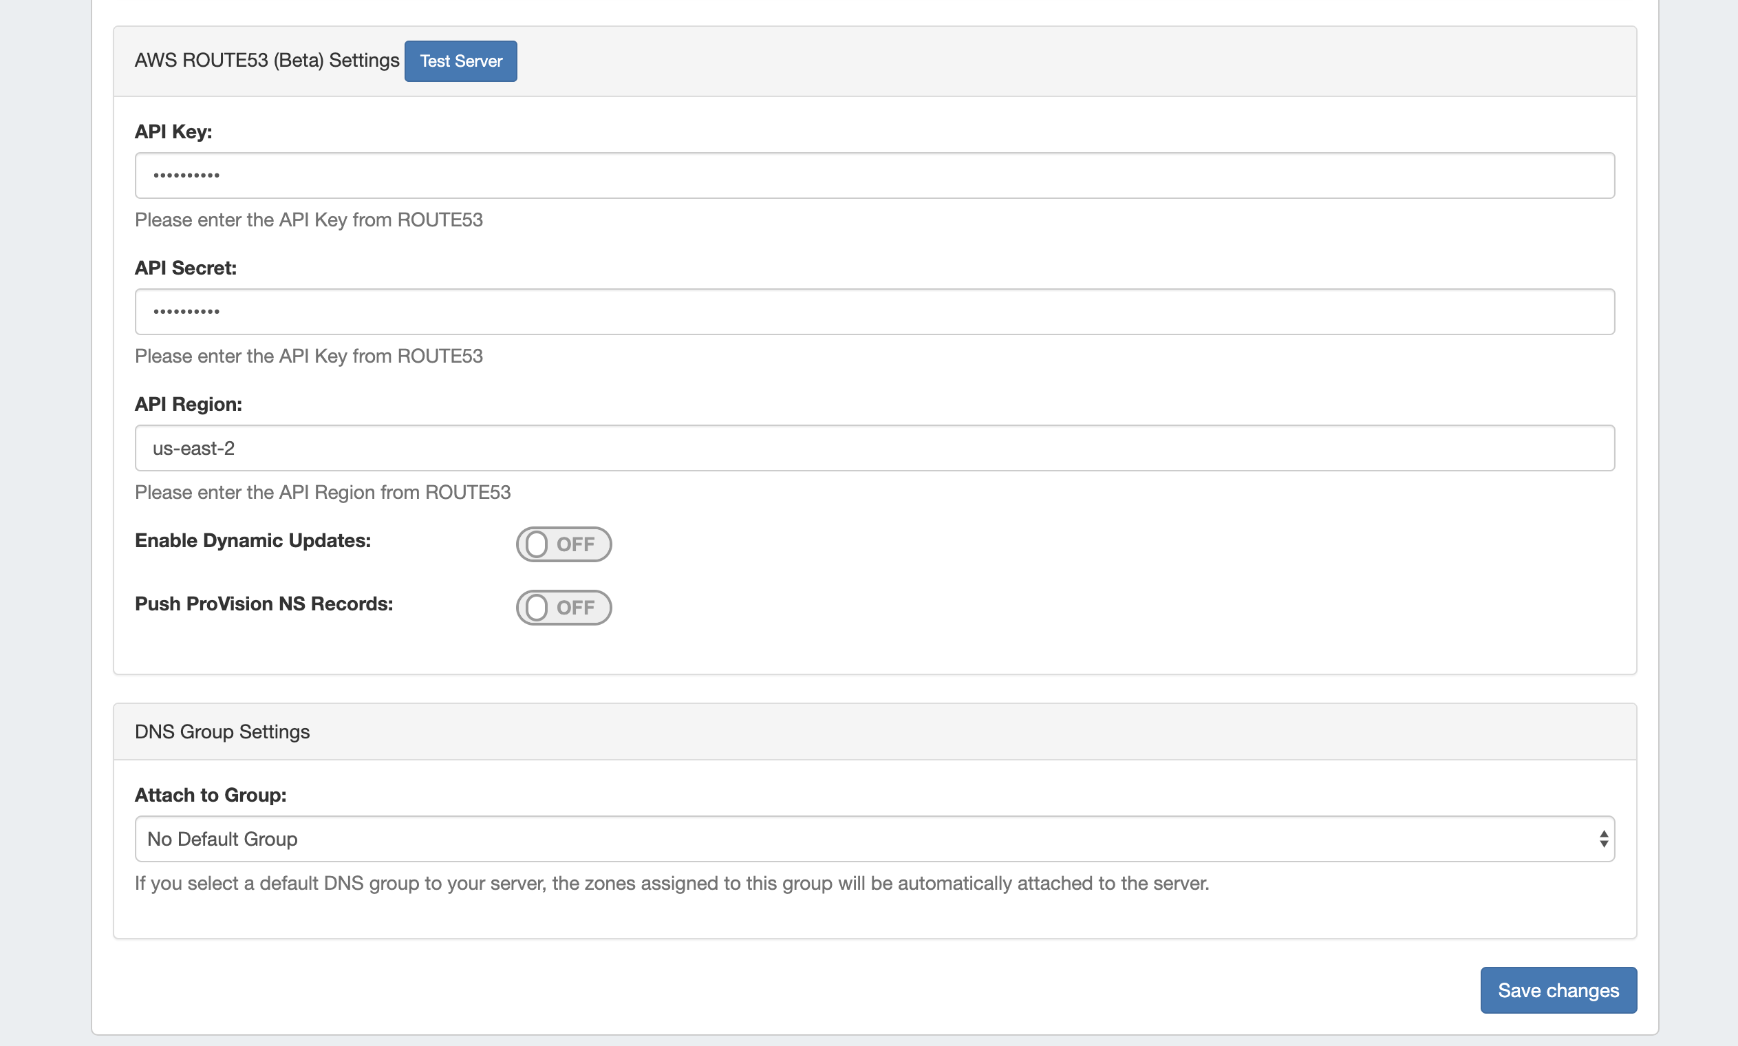Click the Save changes button
Screen dimensions: 1738x1046
pos(1558,990)
